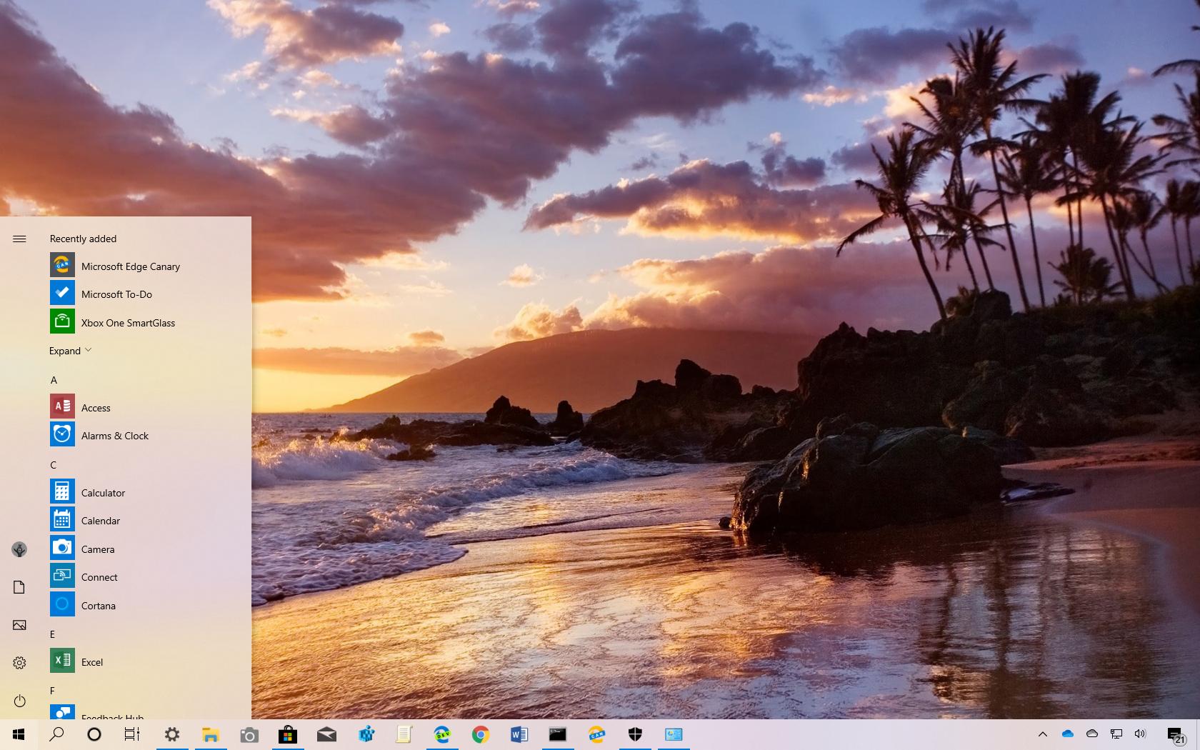The height and width of the screenshot is (750, 1200).
Task: Expand the Start menu hamburger button
Action: [x=19, y=239]
